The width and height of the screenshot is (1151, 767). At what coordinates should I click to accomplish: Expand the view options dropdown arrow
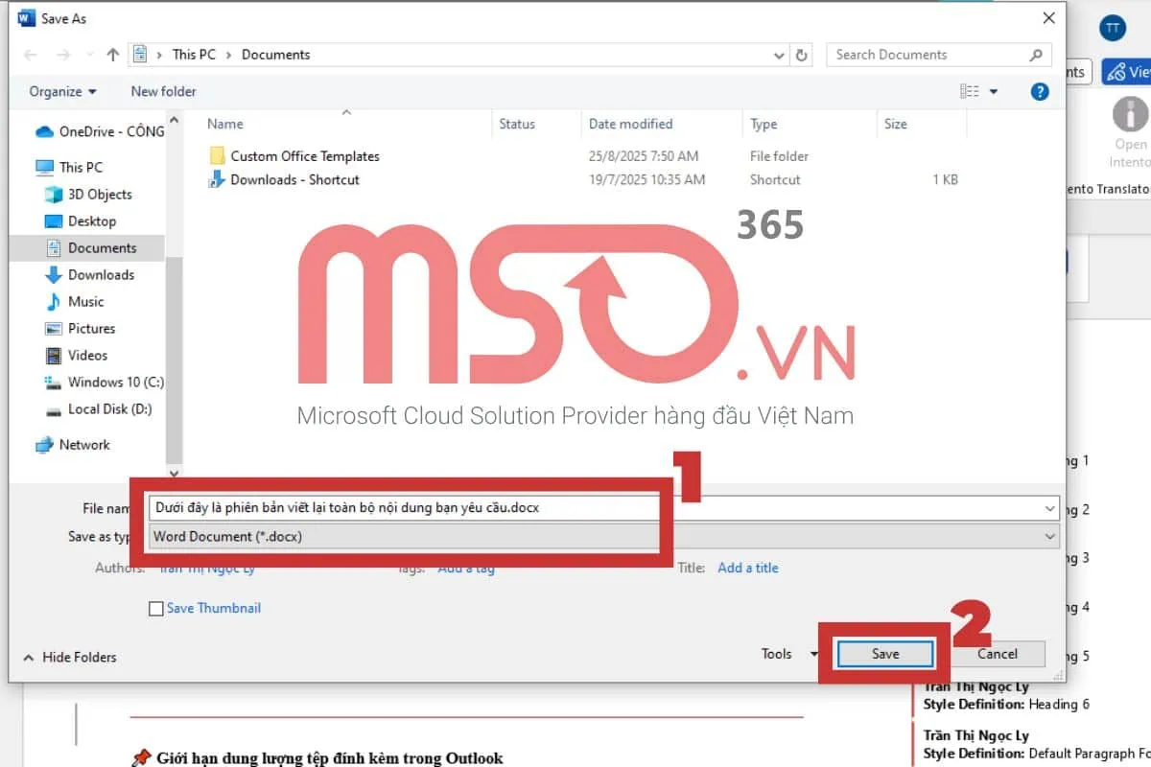tap(994, 92)
